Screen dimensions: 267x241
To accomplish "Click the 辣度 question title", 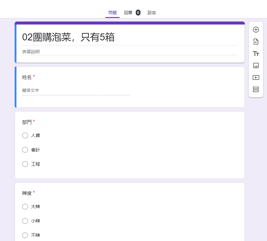I will click(27, 193).
